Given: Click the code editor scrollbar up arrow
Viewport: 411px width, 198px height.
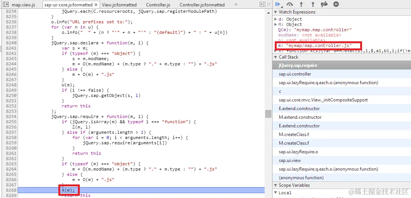Looking at the screenshot, I should [x=268, y=12].
